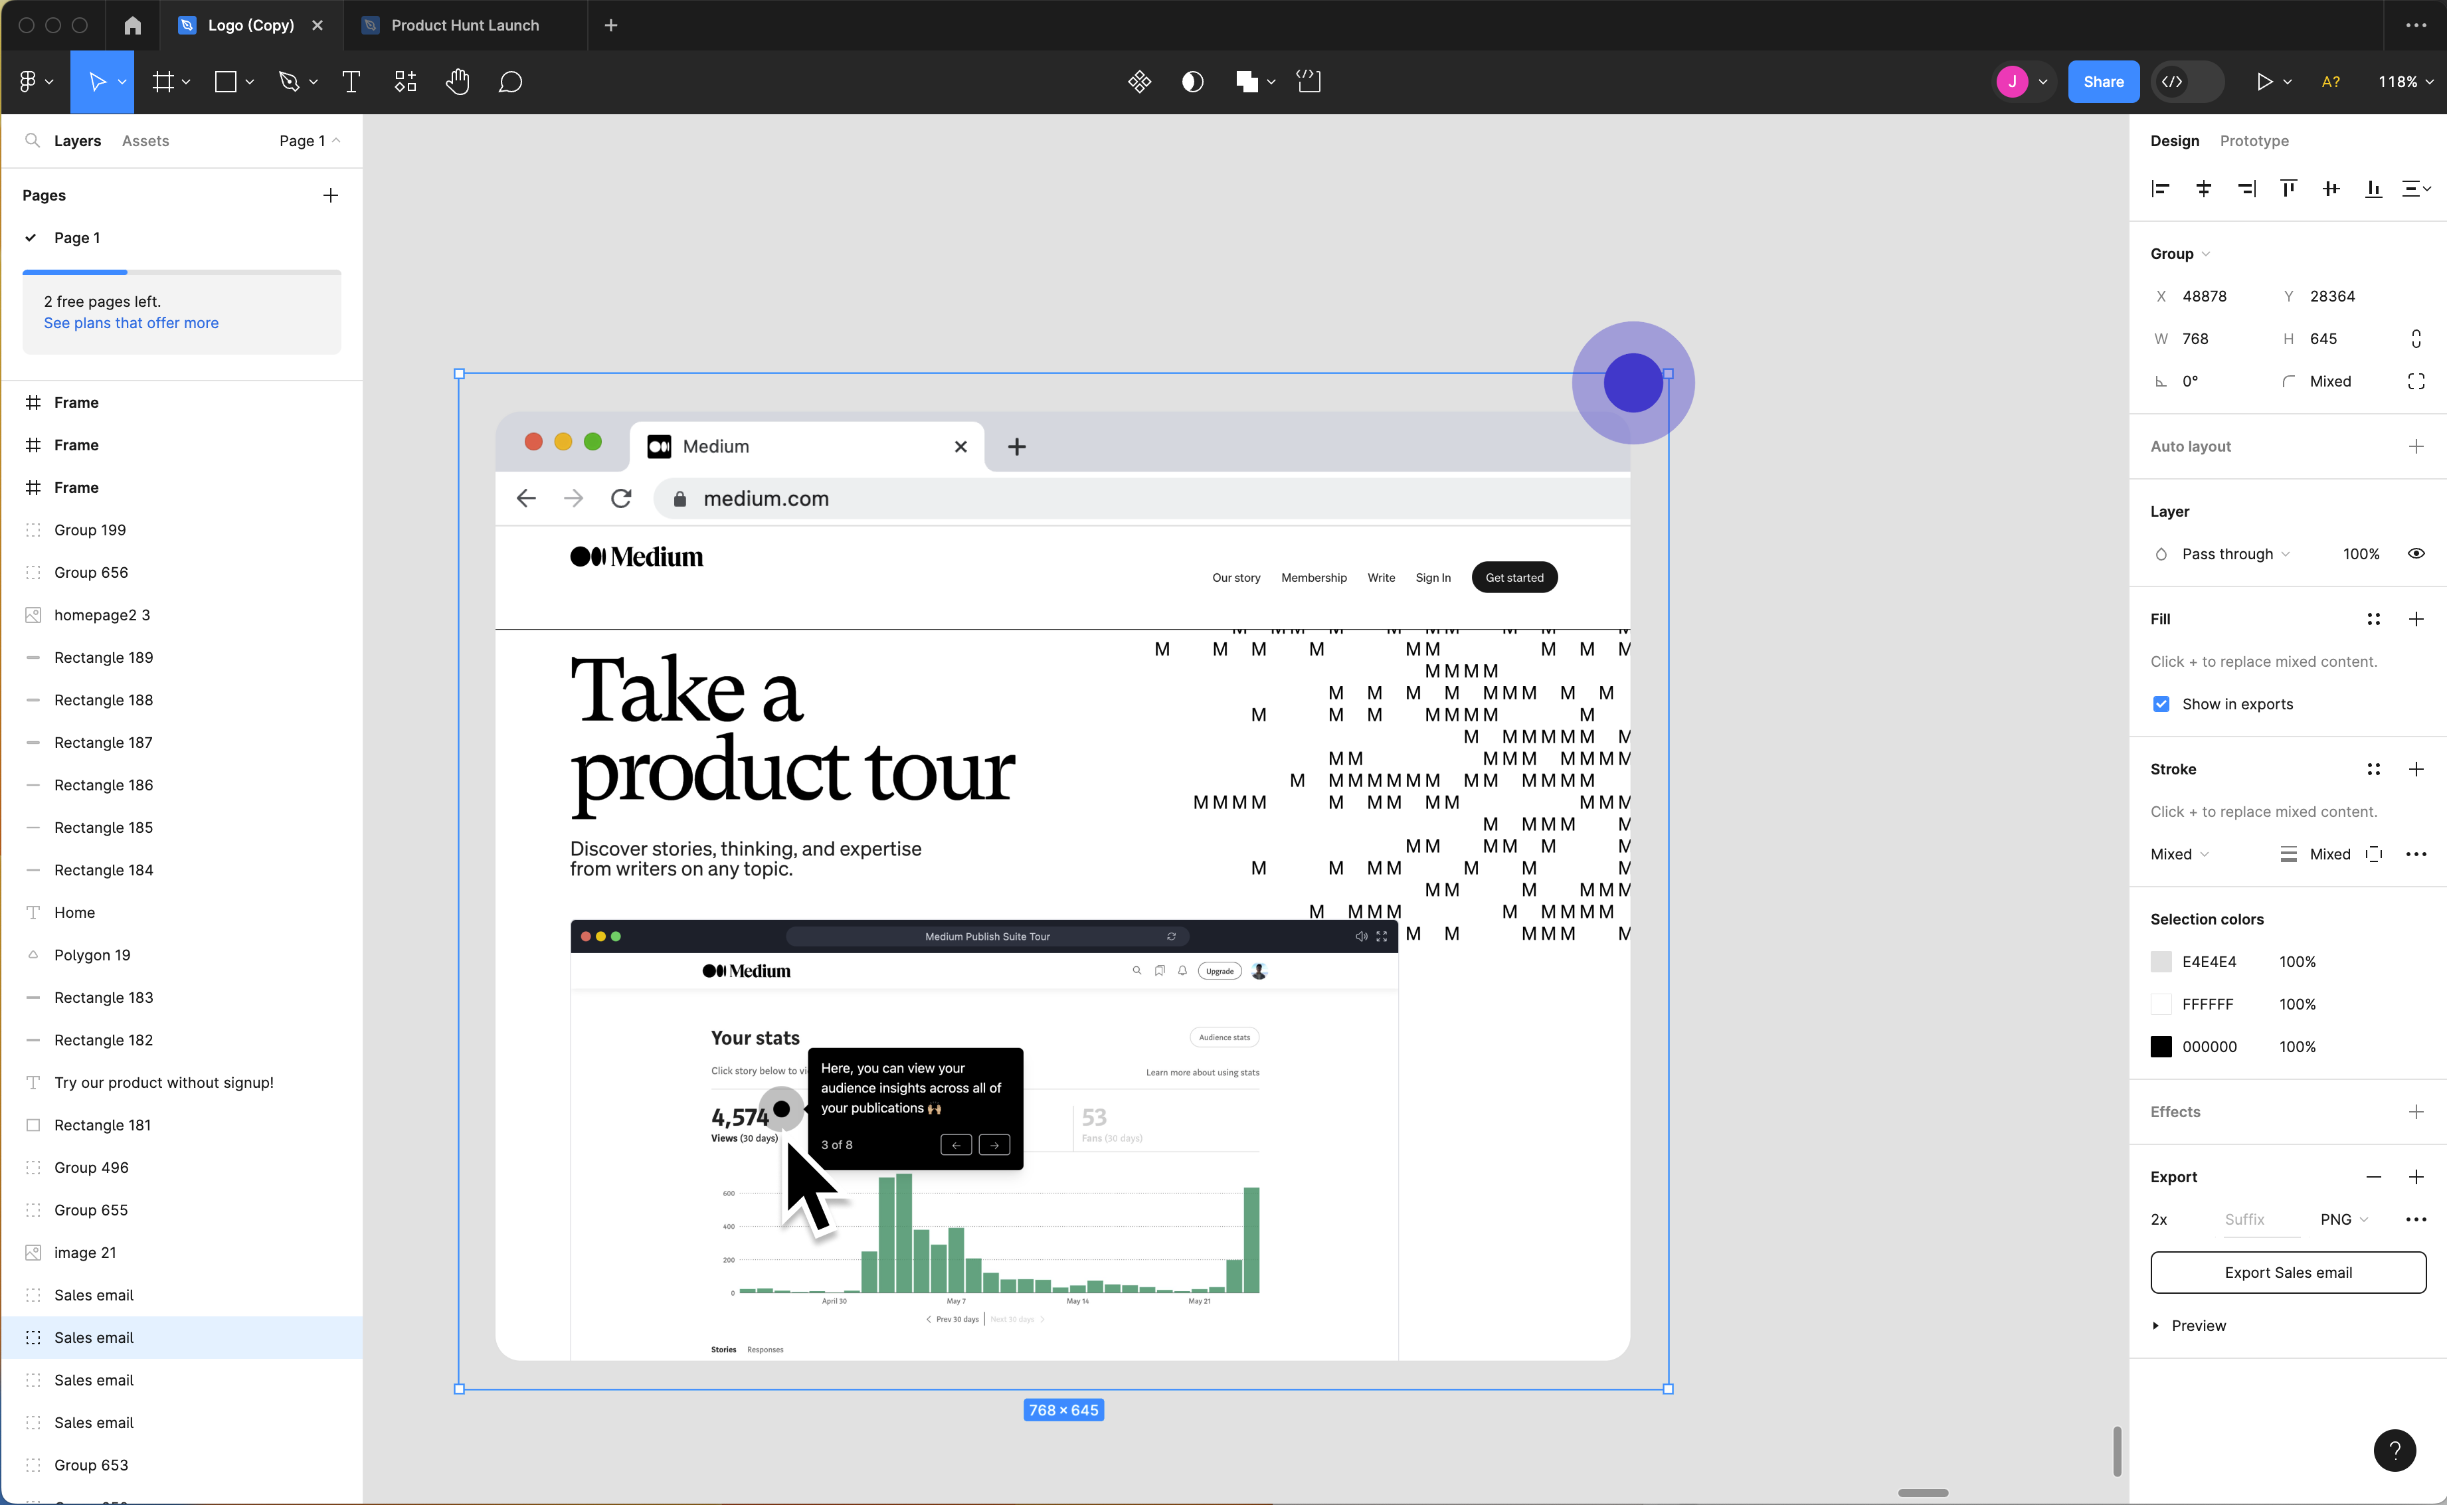Open Pass through blend mode dropdown
Viewport: 2447px width, 1505px height.
pos(2236,553)
